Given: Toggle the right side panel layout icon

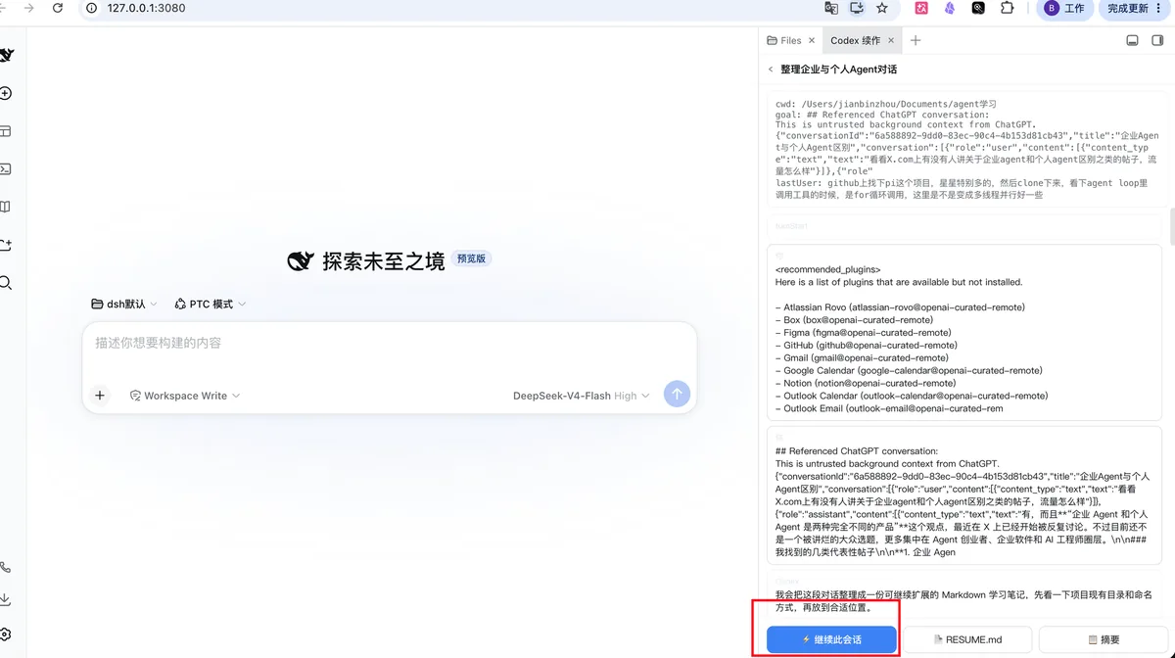Looking at the screenshot, I should click(x=1157, y=40).
